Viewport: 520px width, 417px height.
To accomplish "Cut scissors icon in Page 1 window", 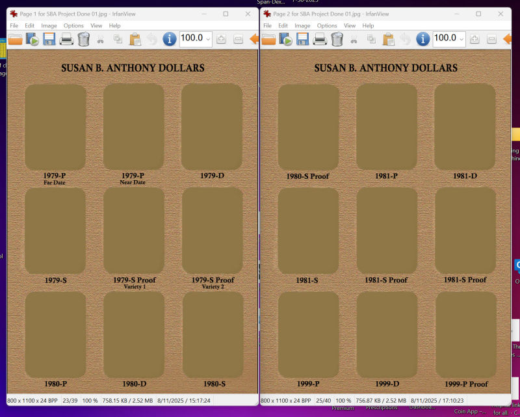I will tap(101, 40).
